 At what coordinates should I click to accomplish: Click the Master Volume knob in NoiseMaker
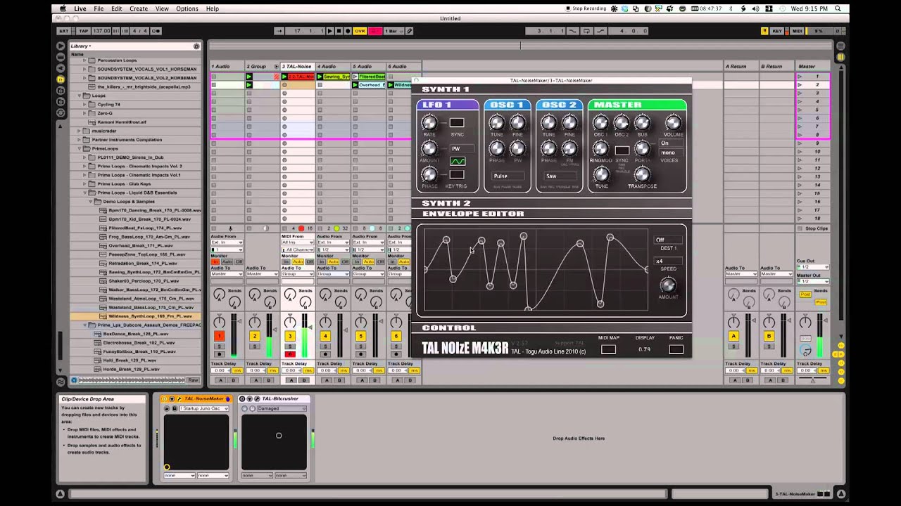point(673,123)
